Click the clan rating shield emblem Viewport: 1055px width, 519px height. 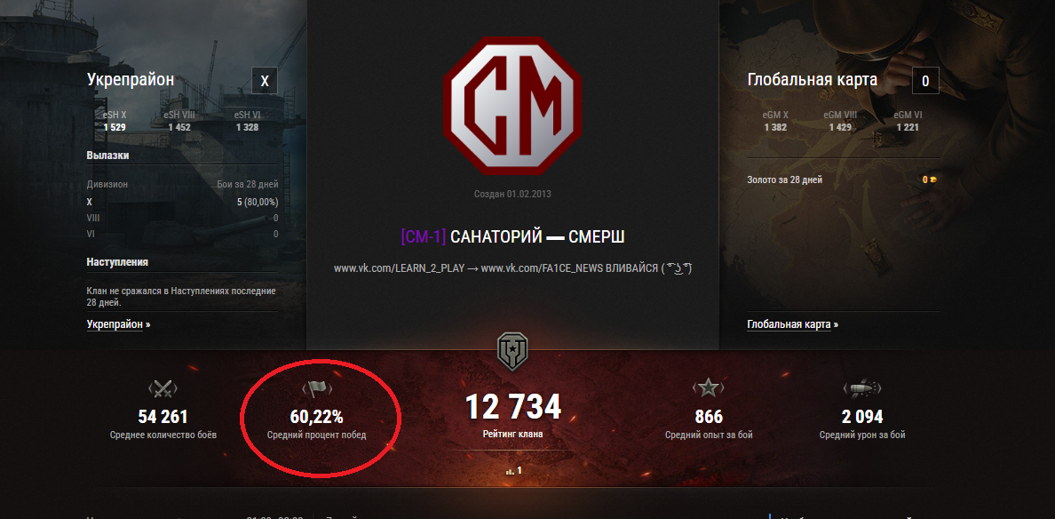coord(512,350)
